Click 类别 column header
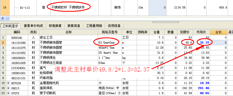The image size is (233, 96). [34, 32]
